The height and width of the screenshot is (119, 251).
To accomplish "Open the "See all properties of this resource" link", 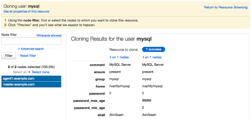I will [26, 12].
